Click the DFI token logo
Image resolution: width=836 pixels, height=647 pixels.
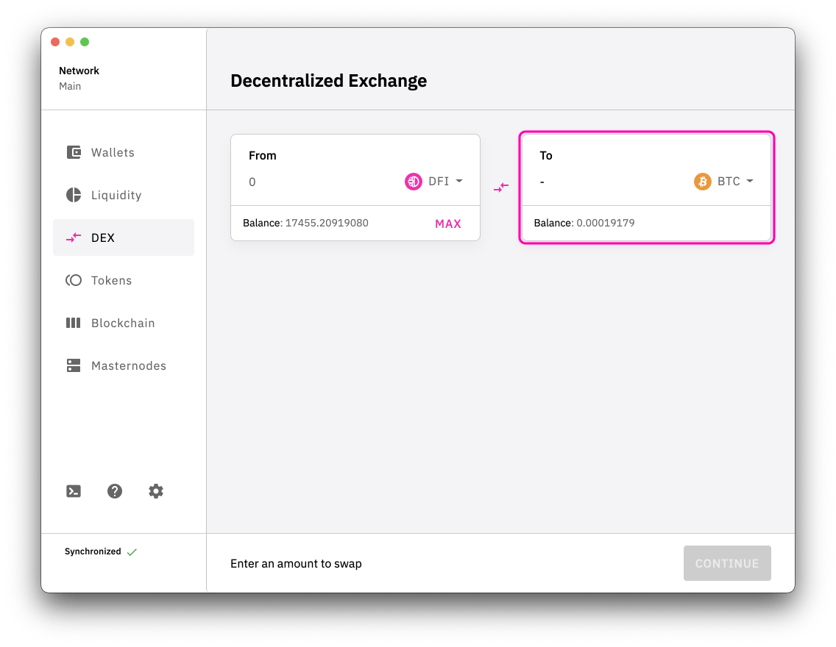click(414, 182)
